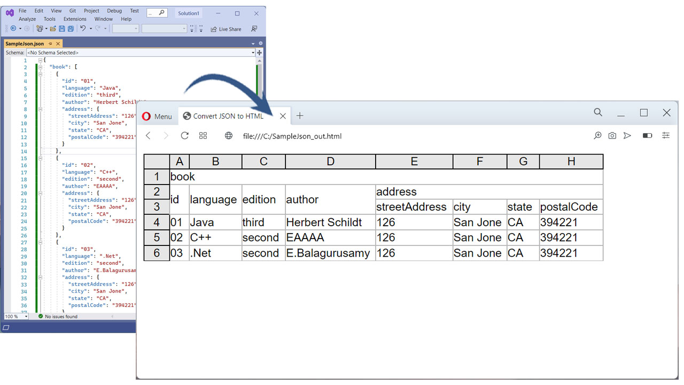The height and width of the screenshot is (385, 684).
Task: Switch to the Convert JSON to HTML tab
Action: [230, 115]
